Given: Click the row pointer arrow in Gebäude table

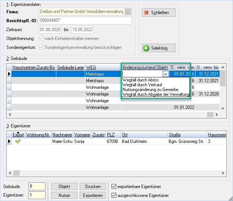Looking at the screenshot, I should [9, 74].
